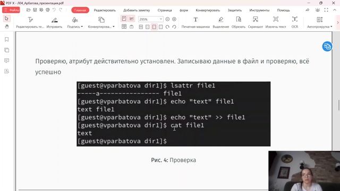
Task: Expand more ribbon tools arrow
Action: (338, 22)
